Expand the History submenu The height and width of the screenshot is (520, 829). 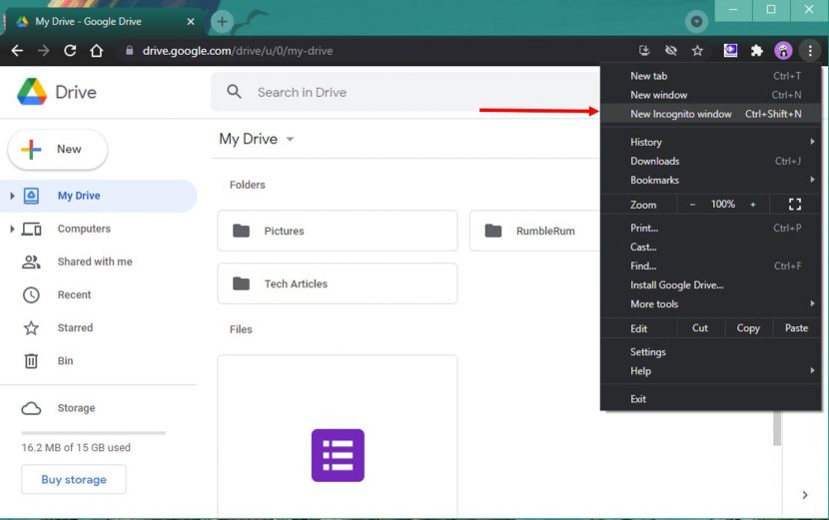pos(711,142)
